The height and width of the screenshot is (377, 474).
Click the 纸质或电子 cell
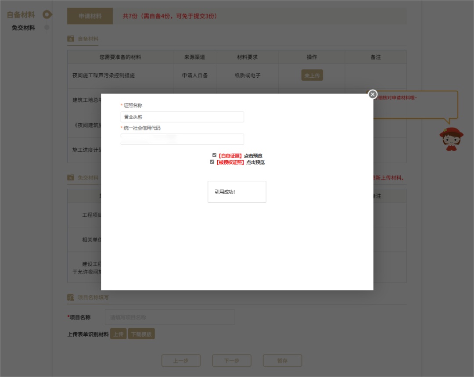247,75
